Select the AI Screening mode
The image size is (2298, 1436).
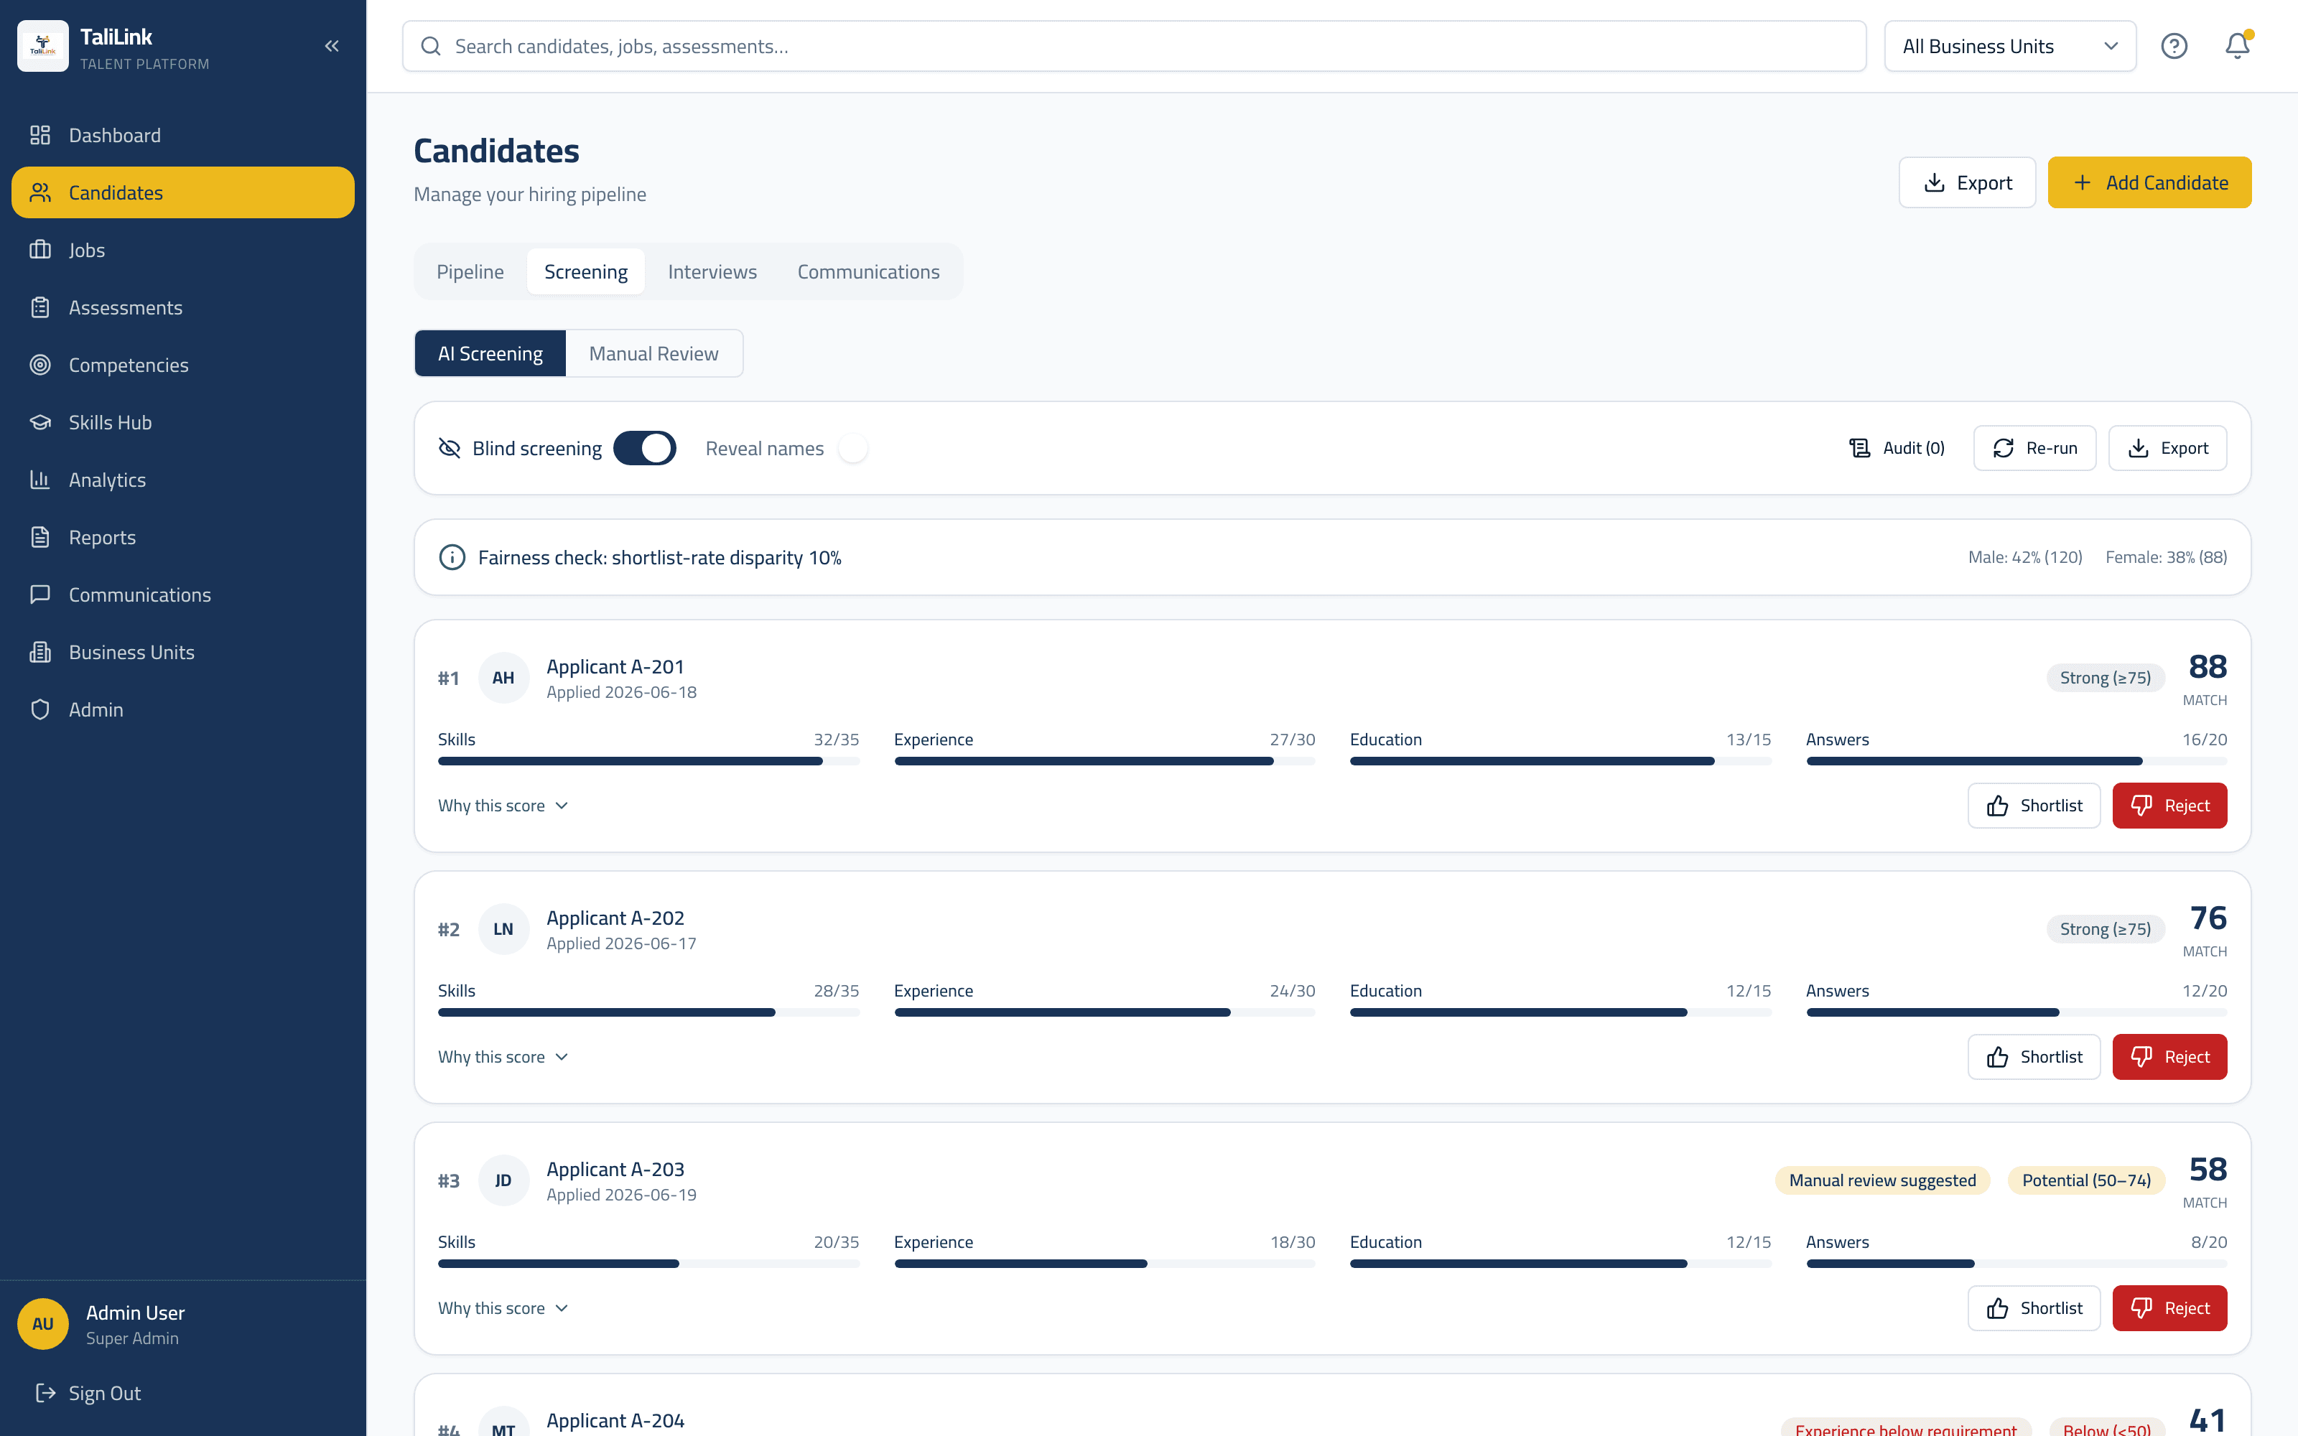point(490,353)
